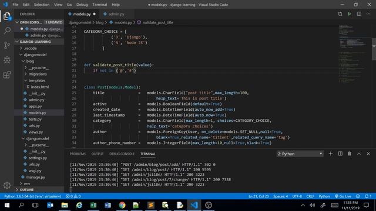Select terminal from '2: Python' dropdown
This screenshot has height=211, width=376.
[x=300, y=154]
